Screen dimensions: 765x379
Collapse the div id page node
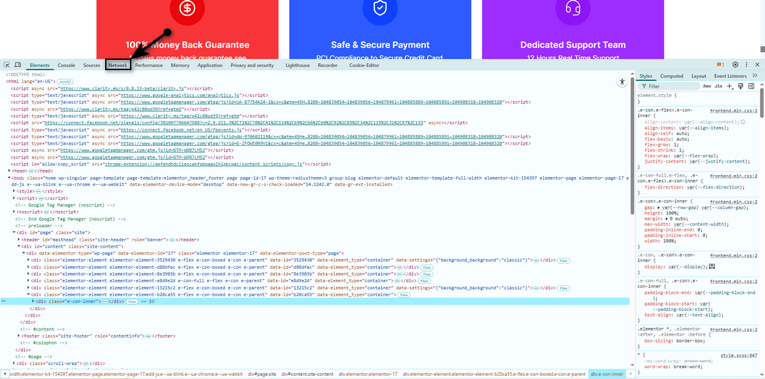[x=15, y=232]
